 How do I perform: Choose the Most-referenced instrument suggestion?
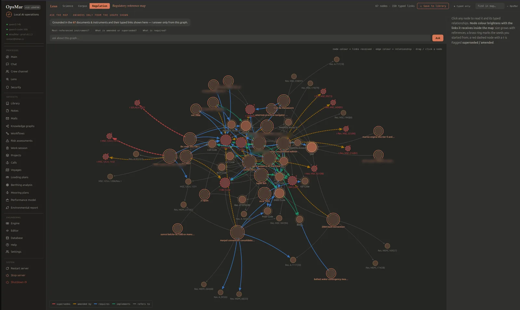pyautogui.click(x=71, y=31)
